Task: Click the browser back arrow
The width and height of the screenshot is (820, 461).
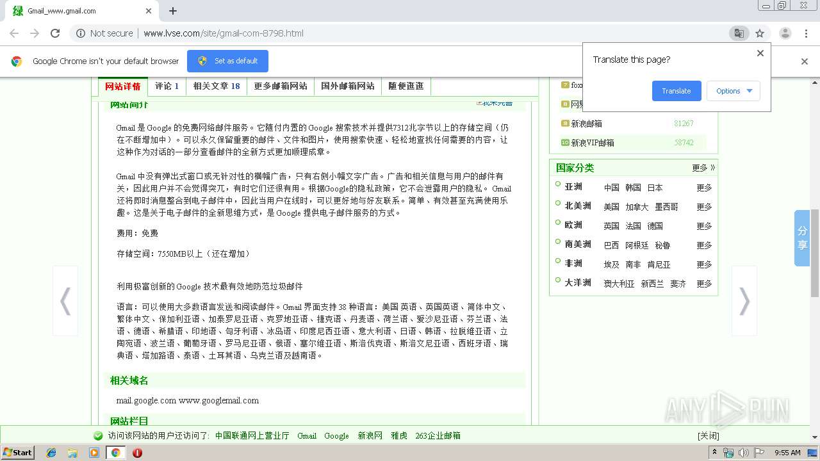Action: [x=14, y=33]
